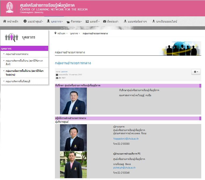This screenshot has height=180, width=205.
Task: Click the download icon beside บทเรียนออนไลน์
Action: click(x=154, y=21)
